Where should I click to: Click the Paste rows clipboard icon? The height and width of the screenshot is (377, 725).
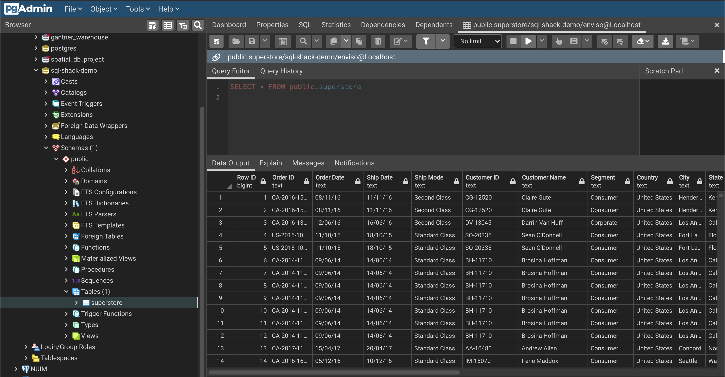click(359, 41)
